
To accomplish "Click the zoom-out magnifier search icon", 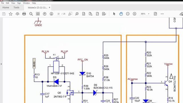I will click(31, 14).
